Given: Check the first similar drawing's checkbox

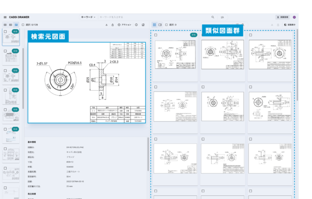Looking at the screenshot, I should pos(156,35).
